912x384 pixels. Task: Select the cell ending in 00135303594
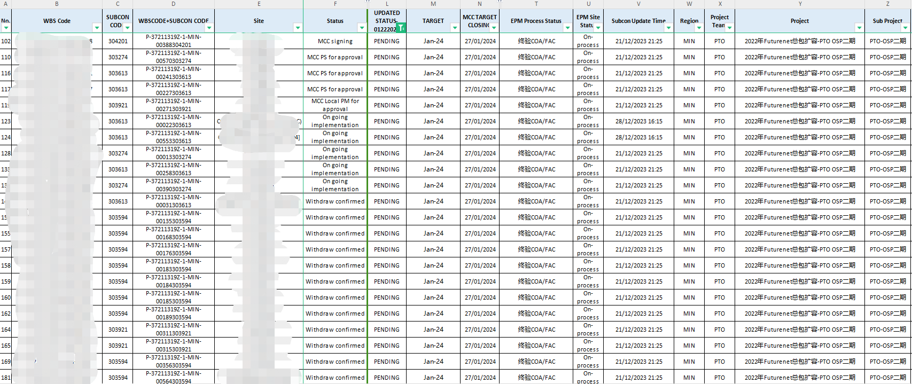tap(174, 217)
